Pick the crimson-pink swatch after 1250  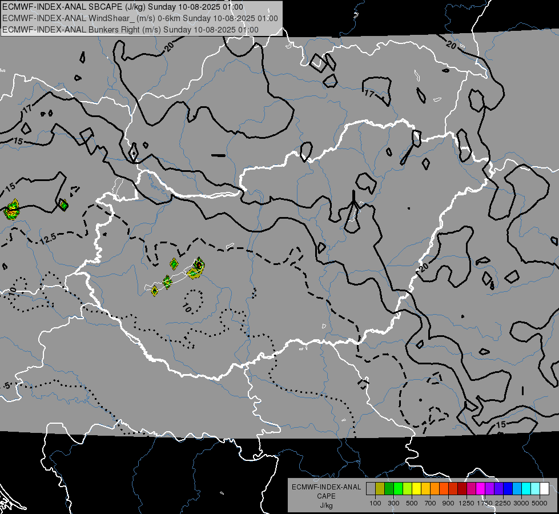click(471, 488)
